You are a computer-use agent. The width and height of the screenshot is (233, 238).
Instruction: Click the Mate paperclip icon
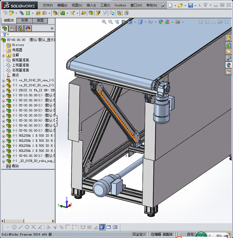point(21,13)
